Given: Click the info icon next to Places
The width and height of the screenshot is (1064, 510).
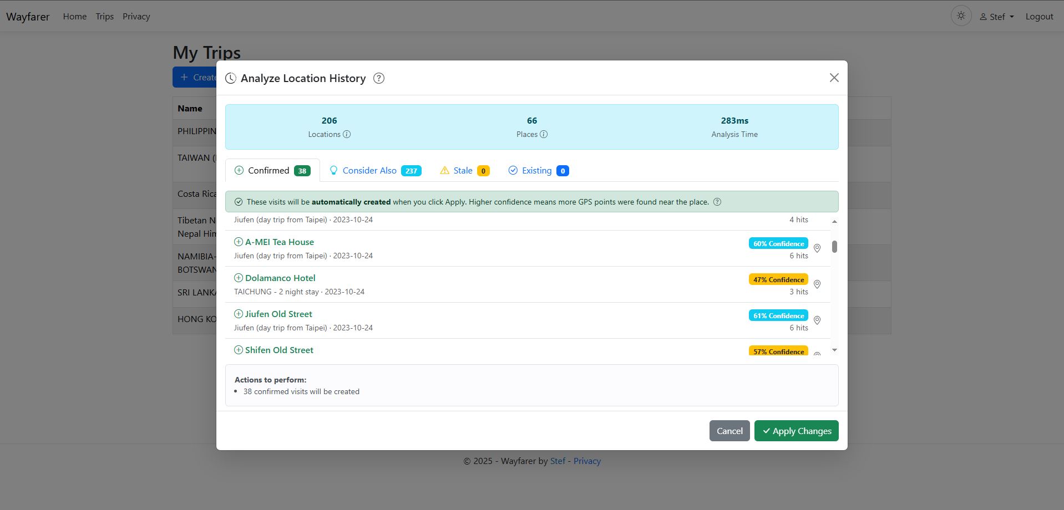Looking at the screenshot, I should 544,134.
